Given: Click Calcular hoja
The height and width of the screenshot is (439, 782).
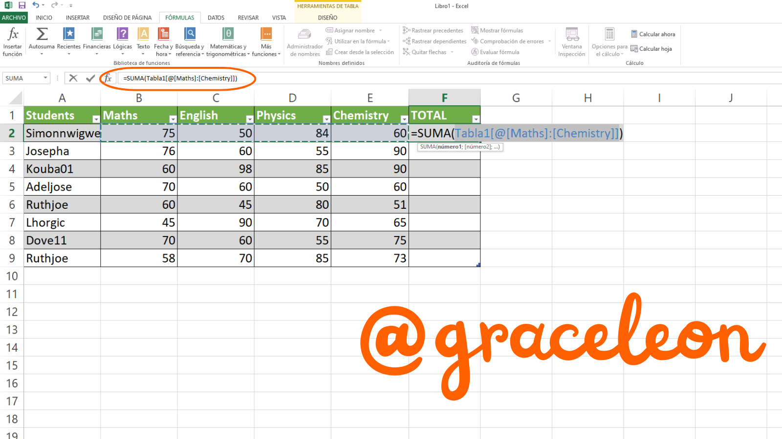Looking at the screenshot, I should (x=651, y=49).
